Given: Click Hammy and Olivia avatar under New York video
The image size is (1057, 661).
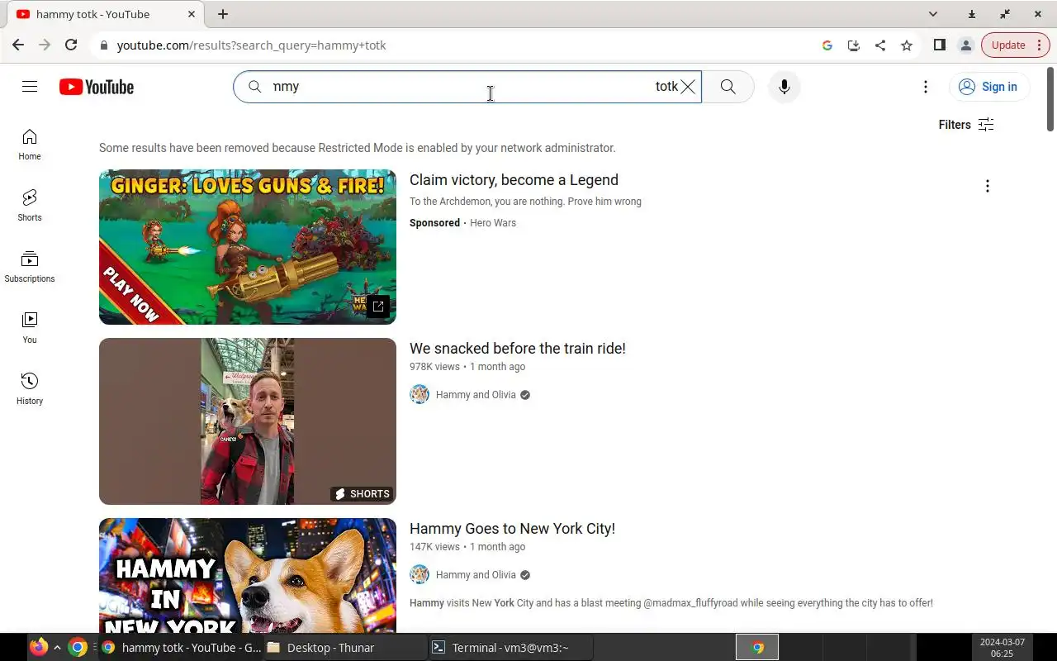Looking at the screenshot, I should 419,574.
